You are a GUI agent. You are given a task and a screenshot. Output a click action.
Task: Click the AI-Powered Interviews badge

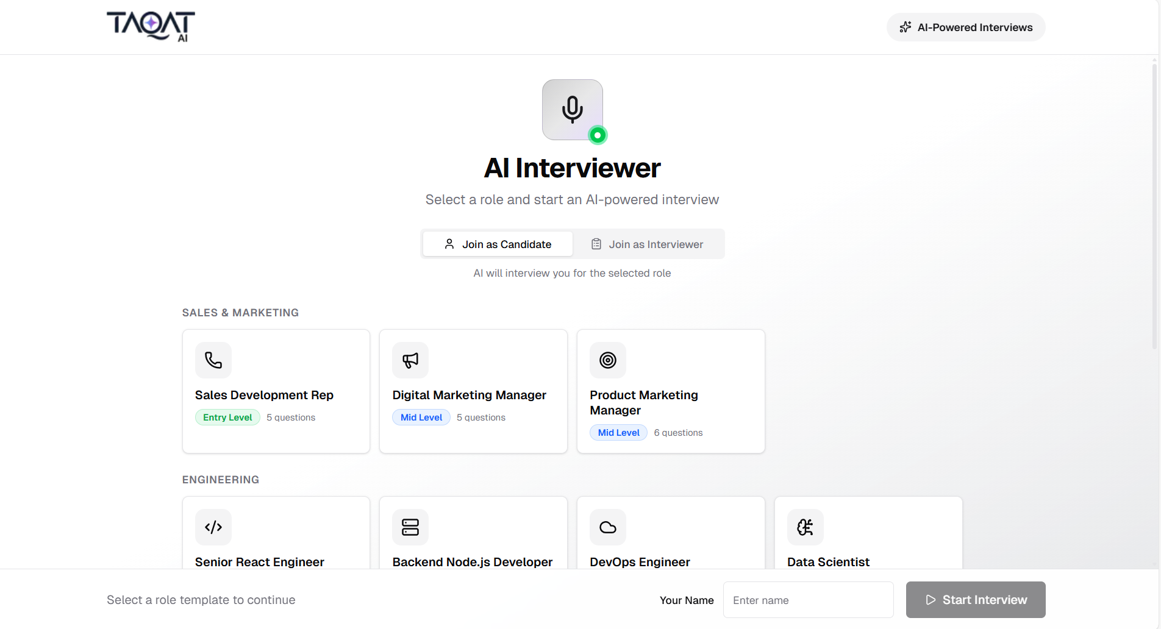[x=965, y=27]
